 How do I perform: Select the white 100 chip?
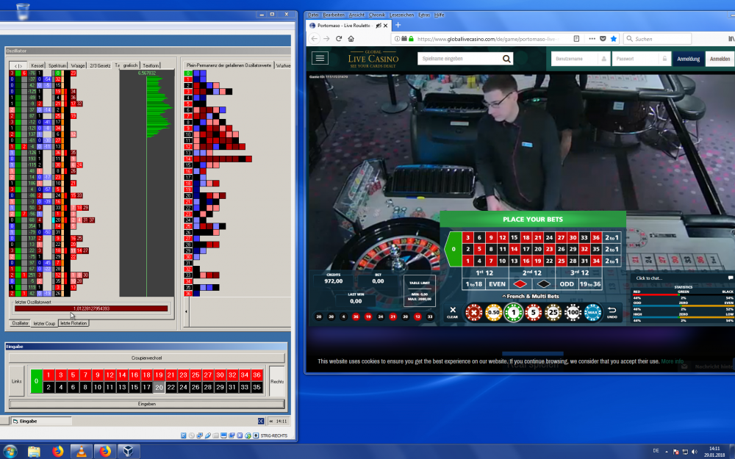click(573, 312)
